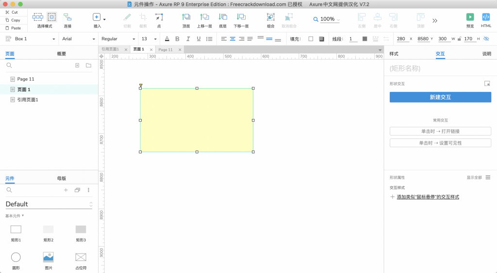Click the HTML generate icon
This screenshot has width=497, height=273.
tap(486, 17)
